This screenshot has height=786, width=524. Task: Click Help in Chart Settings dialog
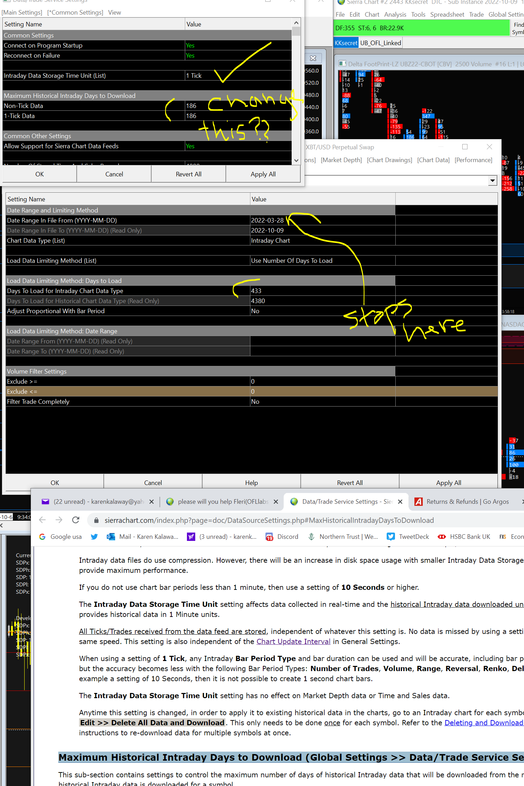pos(251,483)
